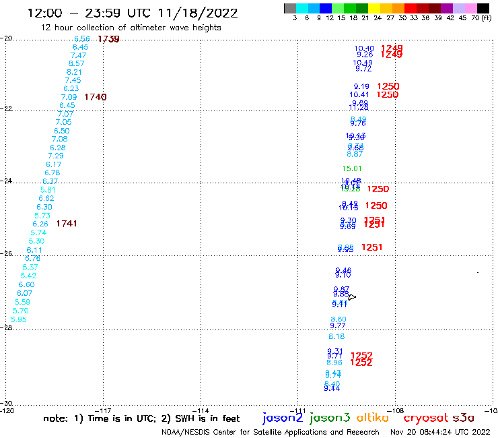This screenshot has height=438, width=498.
Task: Click the wave height value 7.47
Action: pos(79,56)
